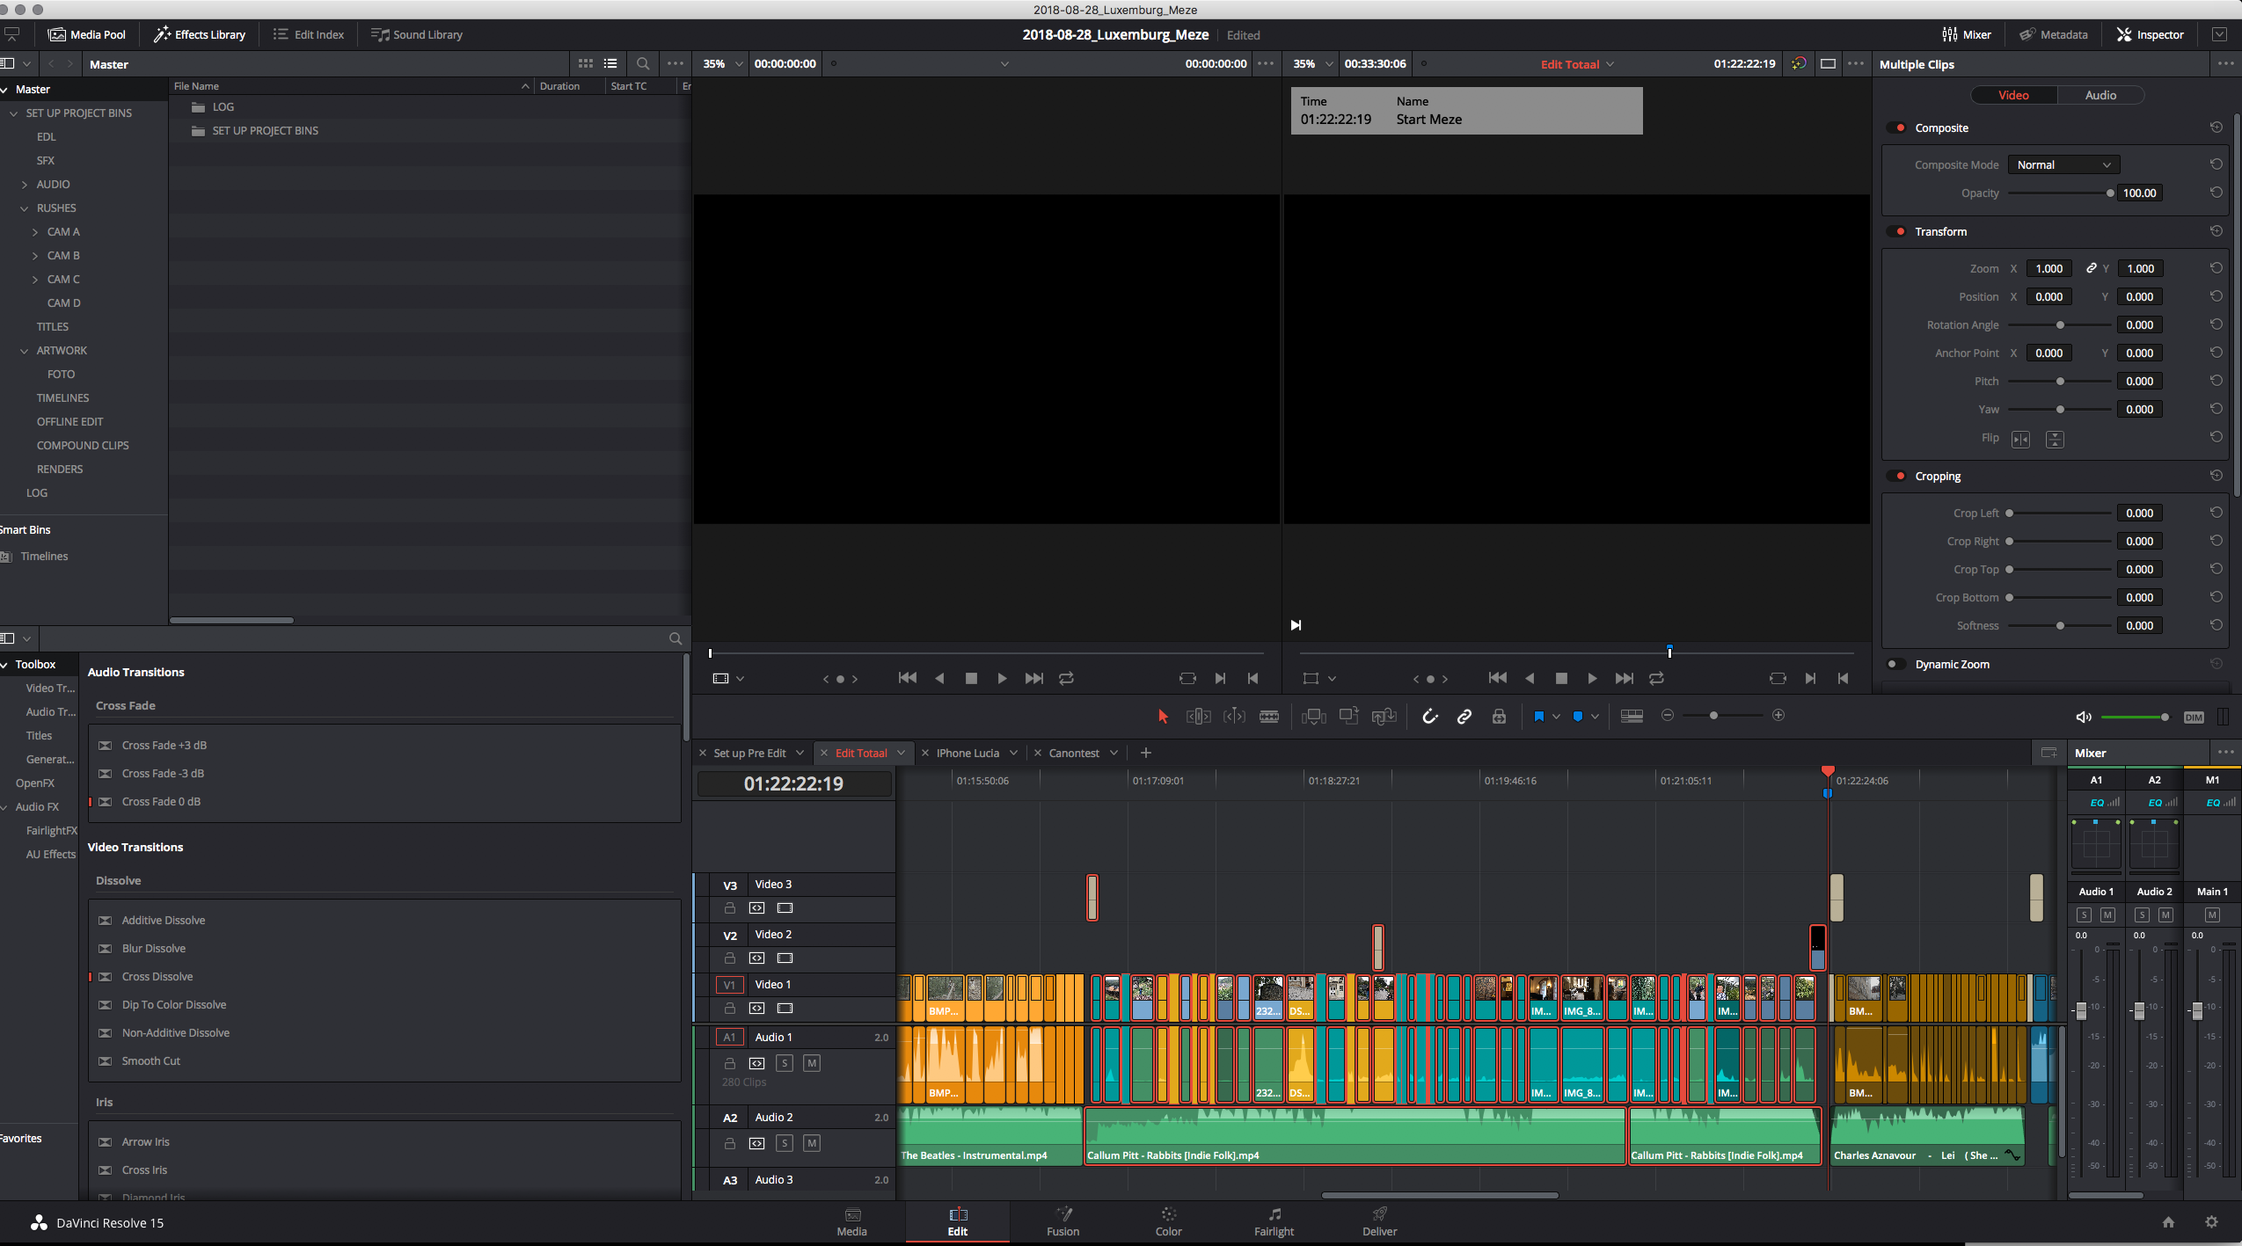The width and height of the screenshot is (2242, 1246).
Task: Click the playhead position timecode input field
Action: point(793,783)
